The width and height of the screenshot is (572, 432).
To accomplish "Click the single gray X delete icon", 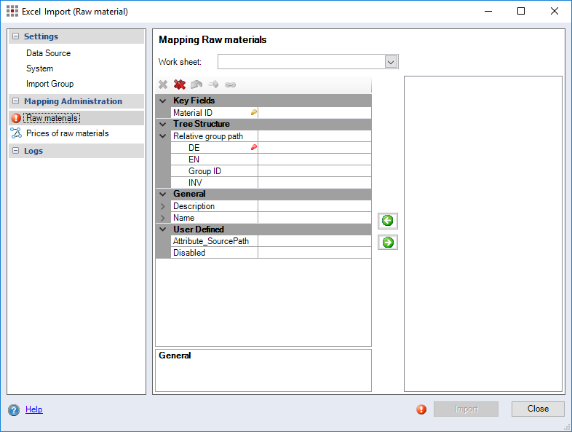I will click(x=163, y=85).
